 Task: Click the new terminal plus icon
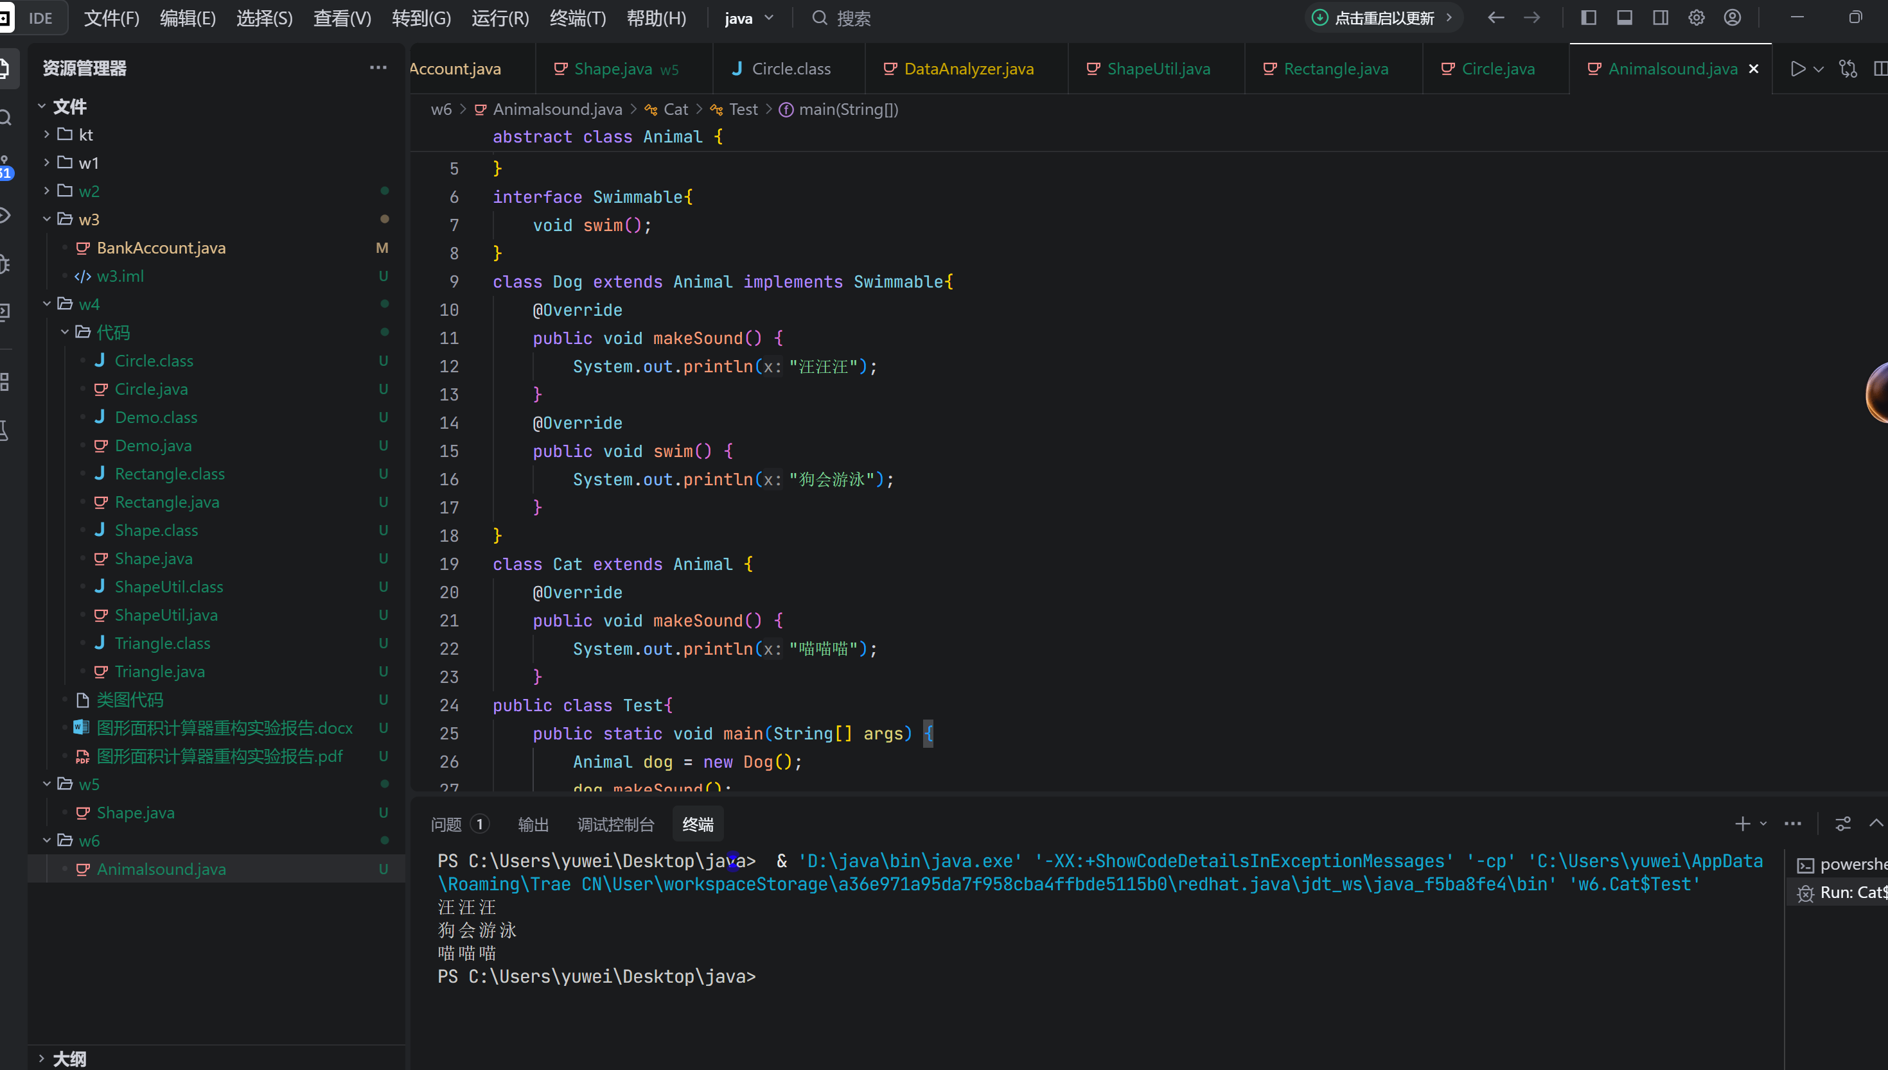pos(1742,824)
